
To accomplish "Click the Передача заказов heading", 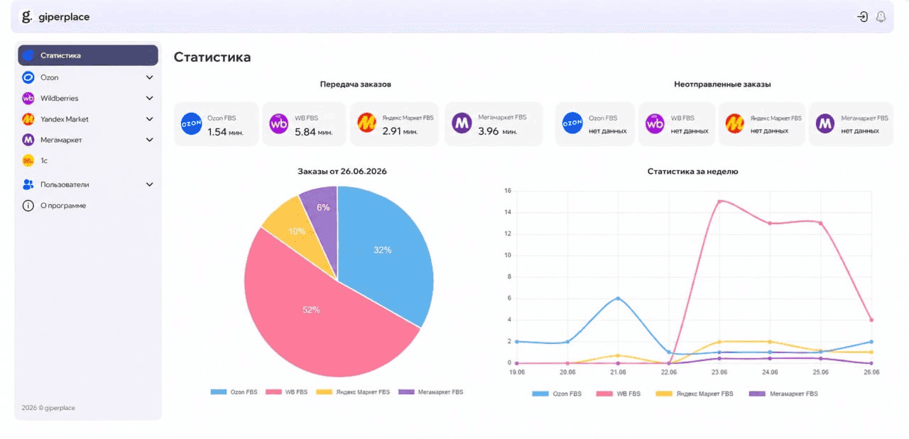I will point(355,84).
